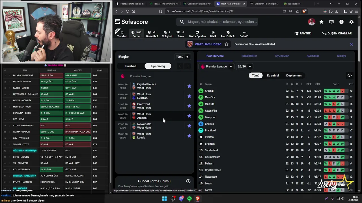The image size is (362, 203).
Task: Click the browser reload button
Action: [x=128, y=11]
